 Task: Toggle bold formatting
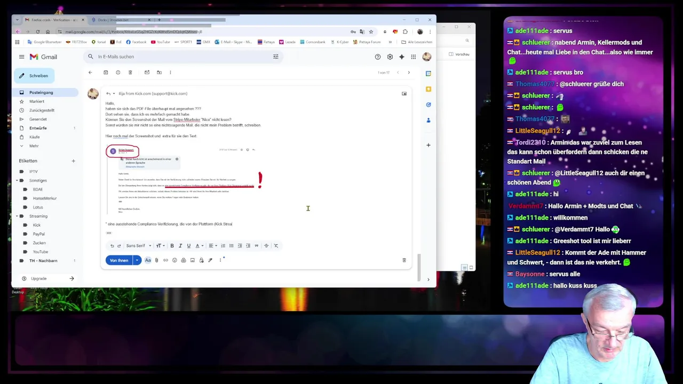(172, 246)
